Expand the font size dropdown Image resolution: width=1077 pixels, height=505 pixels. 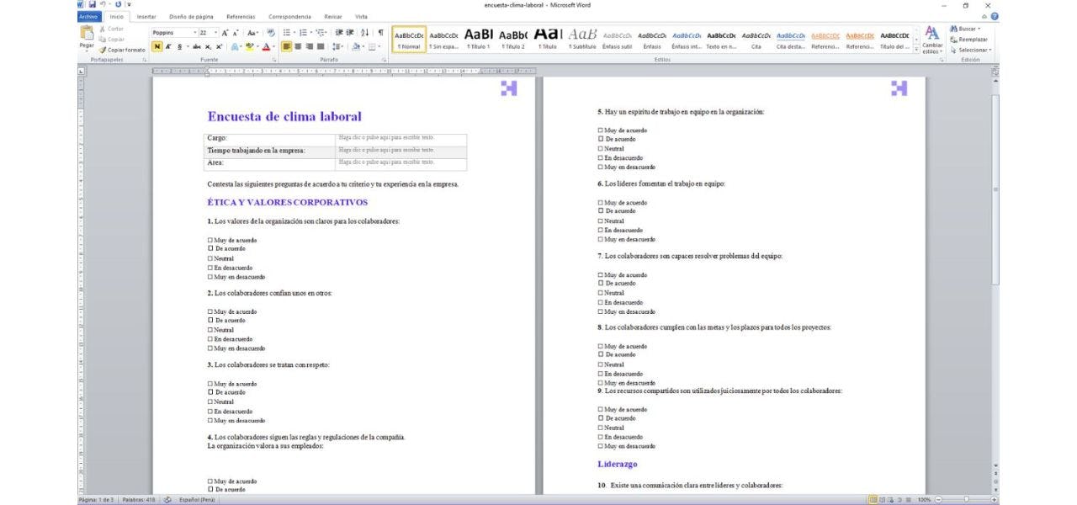tap(215, 32)
